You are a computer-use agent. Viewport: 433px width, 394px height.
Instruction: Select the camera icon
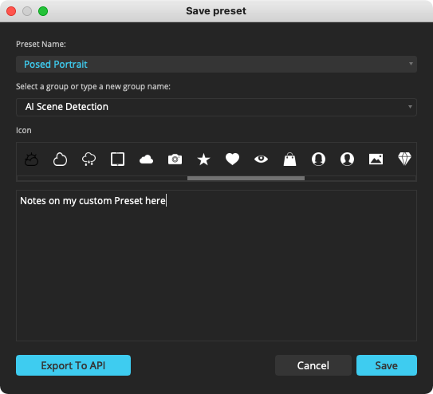(x=175, y=160)
